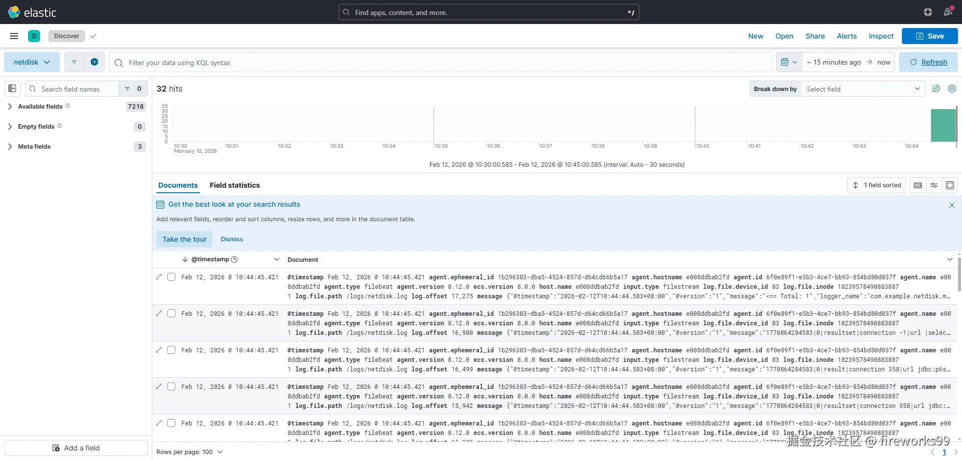This screenshot has height=460, width=962.
Task: Switch to the Field statistics tab
Action: pos(234,185)
